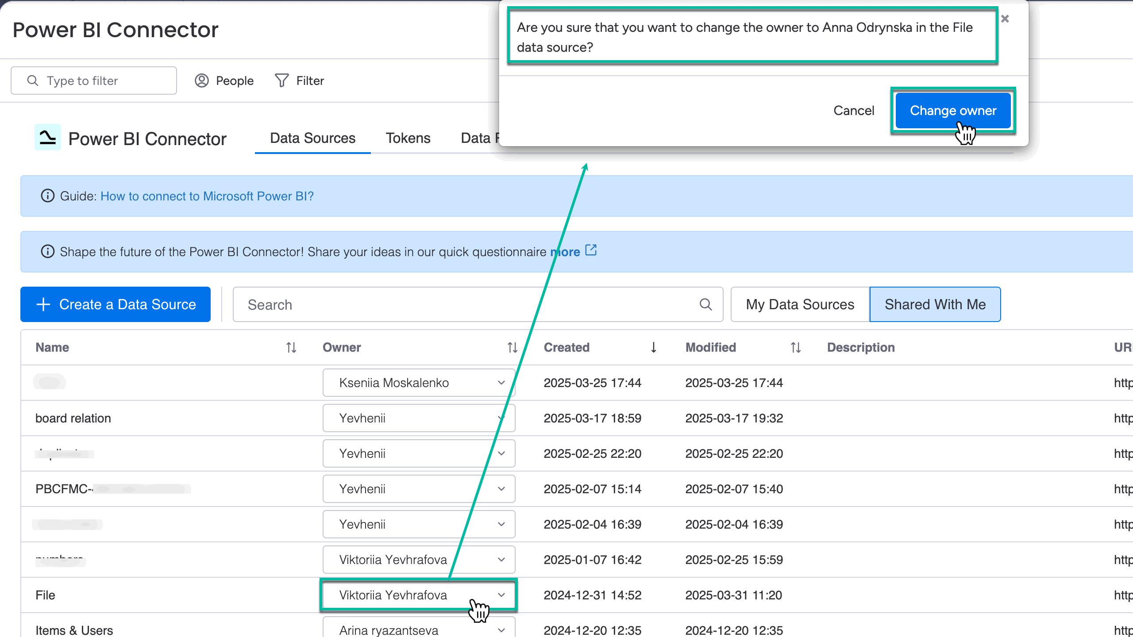Select the Data Sources tab
This screenshot has height=637, width=1133.
[312, 138]
